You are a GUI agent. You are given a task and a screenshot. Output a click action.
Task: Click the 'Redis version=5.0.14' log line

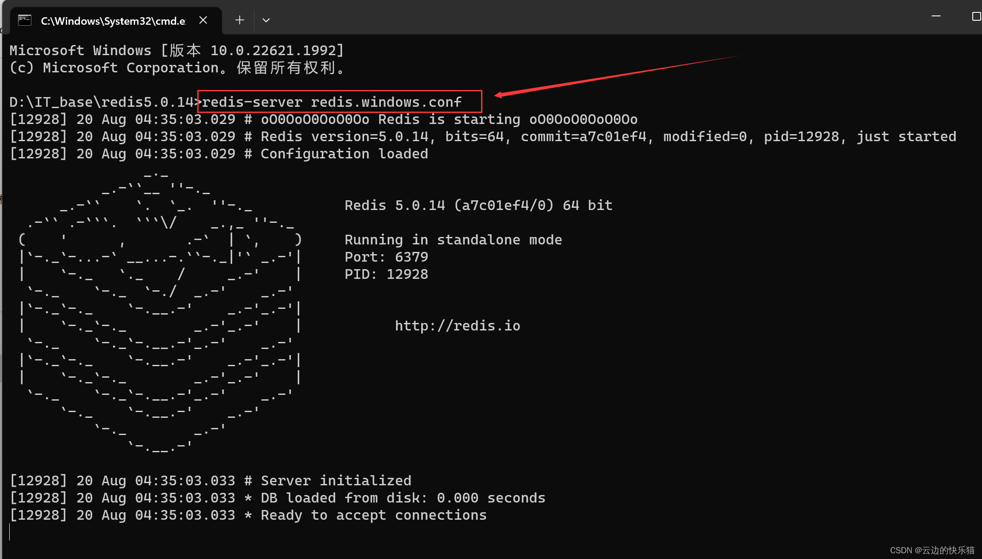(483, 136)
